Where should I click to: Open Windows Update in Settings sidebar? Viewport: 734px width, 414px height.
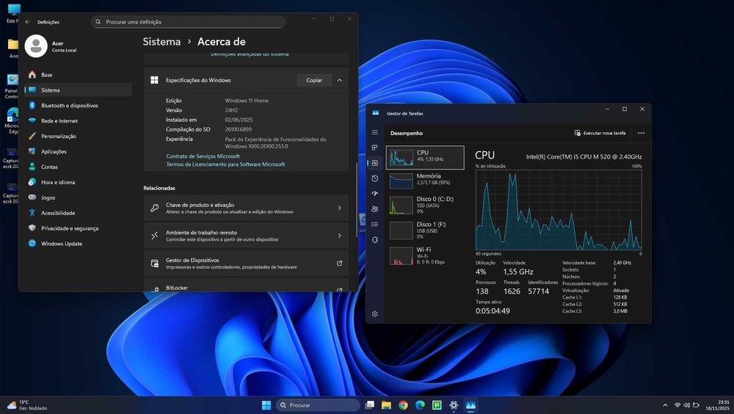click(79, 244)
